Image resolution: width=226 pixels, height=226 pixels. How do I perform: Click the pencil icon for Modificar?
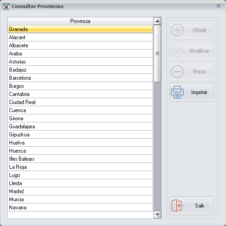pyautogui.click(x=177, y=51)
